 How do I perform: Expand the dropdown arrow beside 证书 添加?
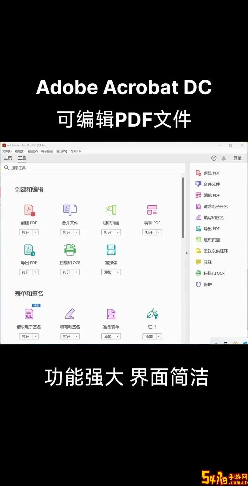[x=159, y=337]
